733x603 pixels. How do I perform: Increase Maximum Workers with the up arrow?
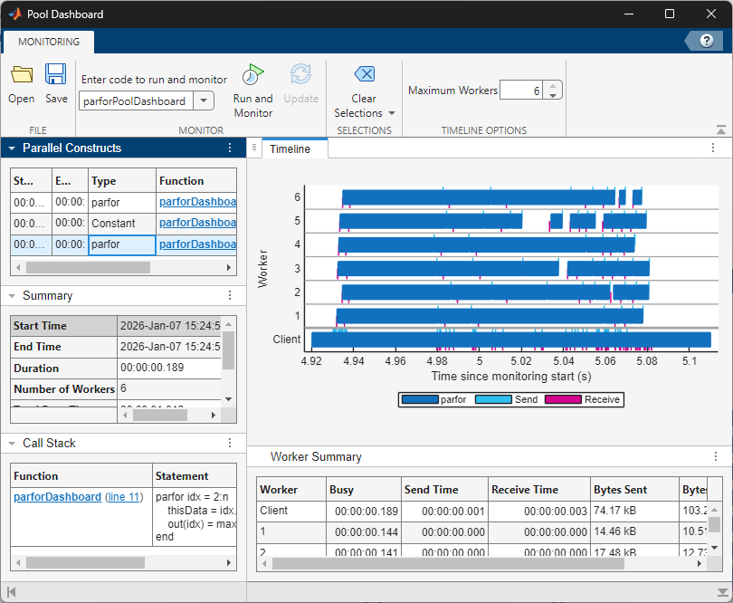pyautogui.click(x=553, y=86)
